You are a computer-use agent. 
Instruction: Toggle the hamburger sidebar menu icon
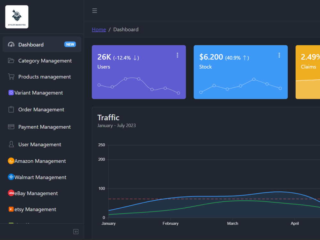point(94,11)
